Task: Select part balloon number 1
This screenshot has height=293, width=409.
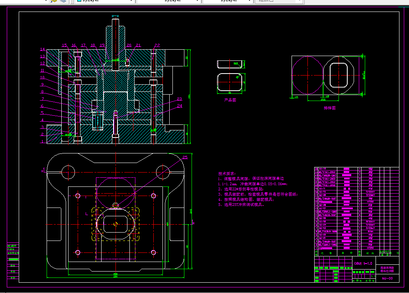Action: point(42,142)
